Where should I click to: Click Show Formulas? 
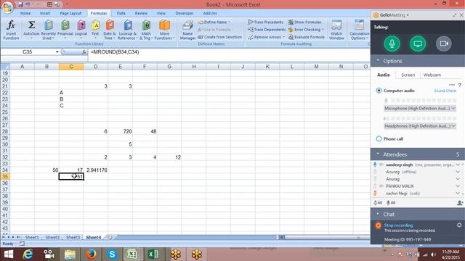[x=305, y=22]
